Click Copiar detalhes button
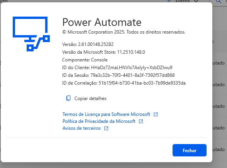227x168 pixels. [x=86, y=98]
